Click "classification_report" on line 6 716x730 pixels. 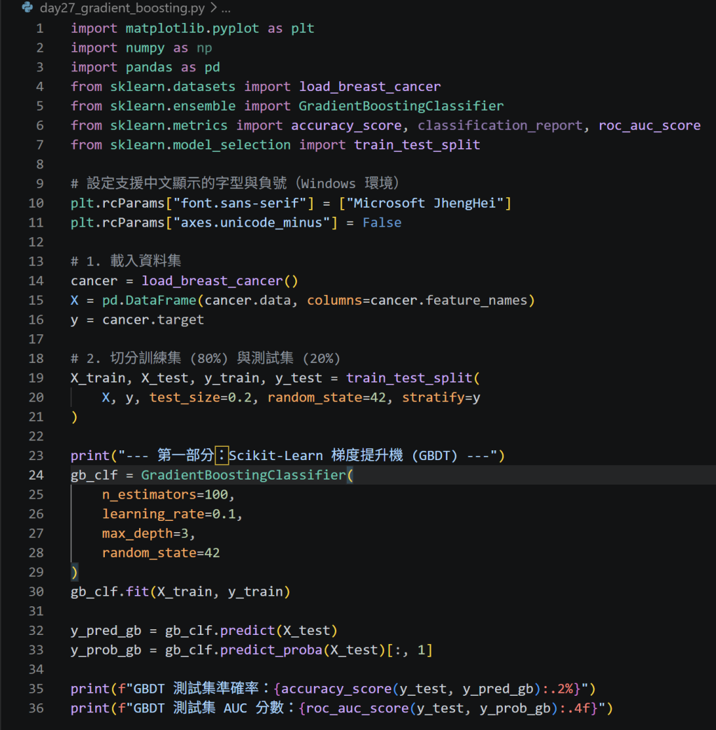(500, 126)
